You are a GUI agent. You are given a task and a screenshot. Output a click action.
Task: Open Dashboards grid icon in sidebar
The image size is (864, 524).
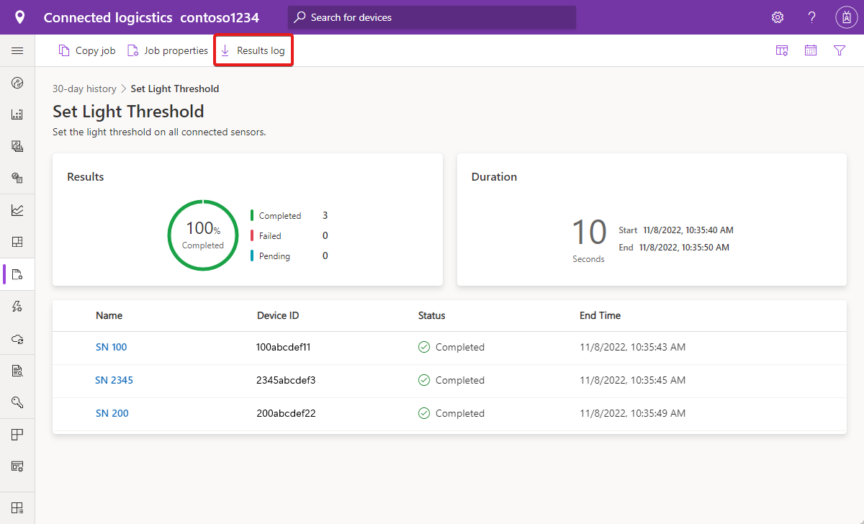pyautogui.click(x=17, y=242)
